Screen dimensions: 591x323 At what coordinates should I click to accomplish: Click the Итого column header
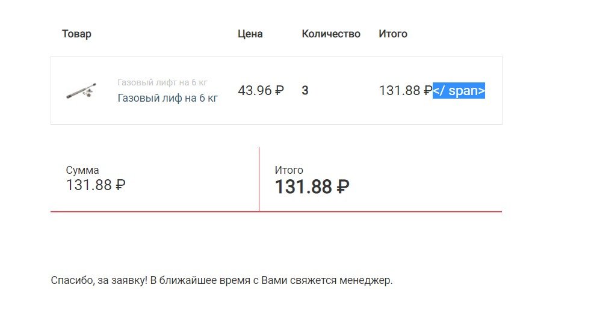click(393, 34)
